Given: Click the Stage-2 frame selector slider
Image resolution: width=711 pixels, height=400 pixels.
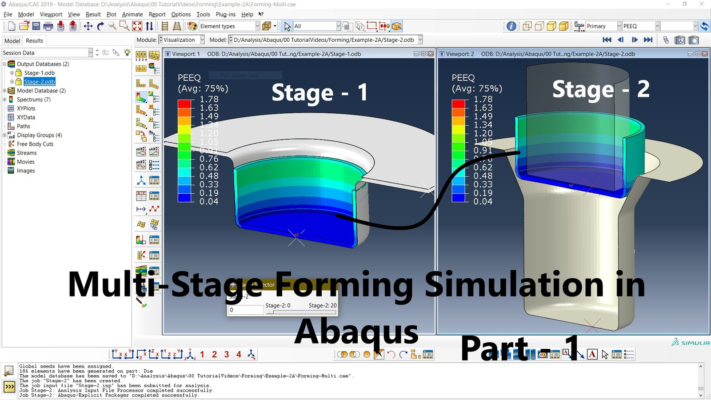Looking at the screenshot, I should click(301, 312).
